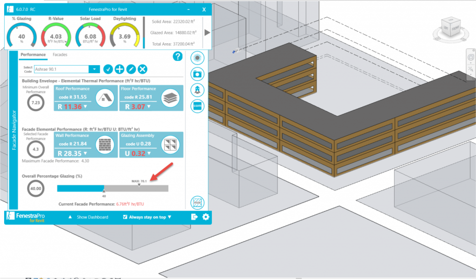Click the Glazing Assembly window icon
The width and height of the screenshot is (476, 279).
[170, 145]
